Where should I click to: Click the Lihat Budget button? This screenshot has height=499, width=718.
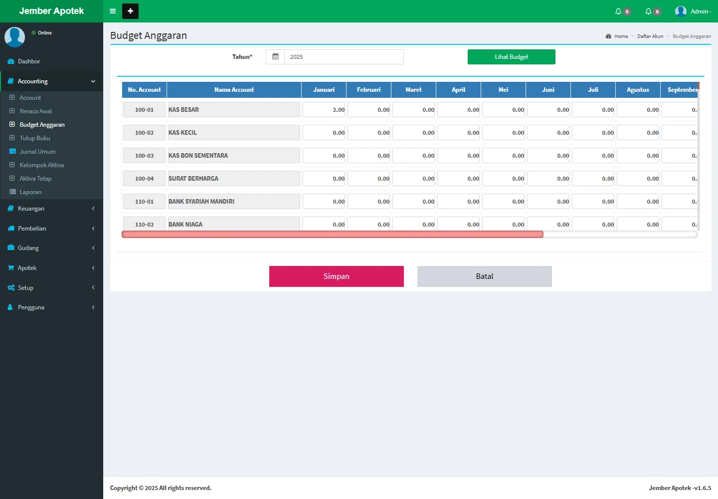coord(511,57)
